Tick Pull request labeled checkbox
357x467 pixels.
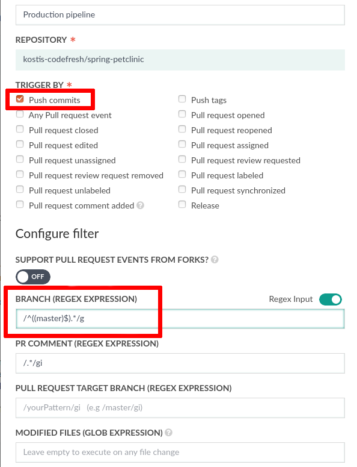182,174
